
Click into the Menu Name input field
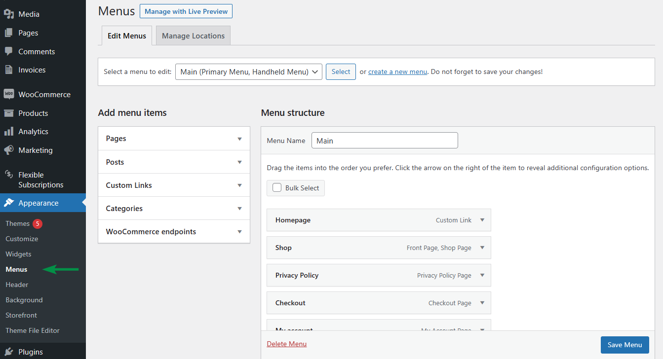(385, 141)
